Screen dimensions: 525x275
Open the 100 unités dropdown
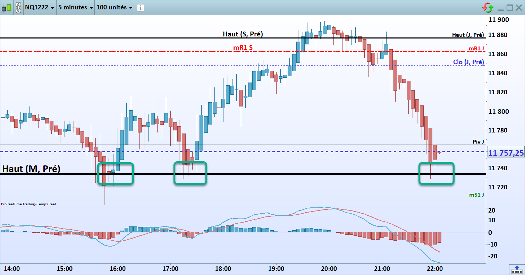pos(114,7)
